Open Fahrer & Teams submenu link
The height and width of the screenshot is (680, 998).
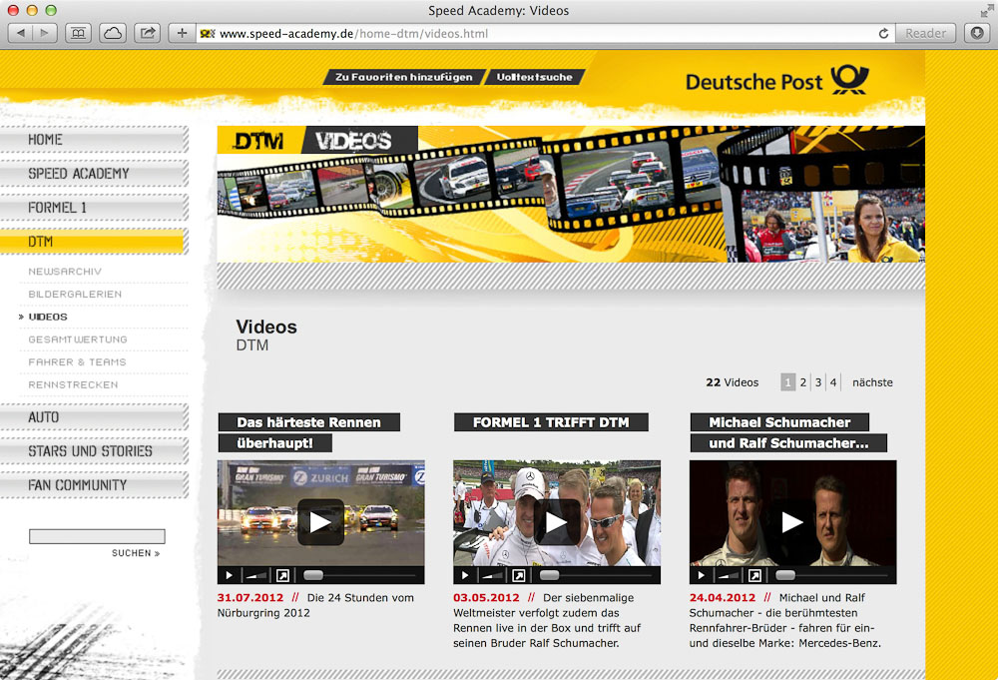[x=77, y=362]
